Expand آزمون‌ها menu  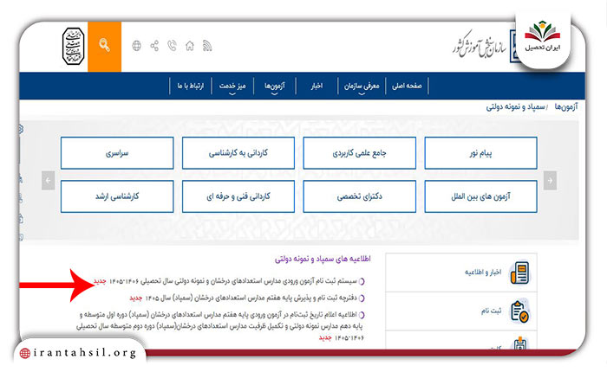pos(275,87)
